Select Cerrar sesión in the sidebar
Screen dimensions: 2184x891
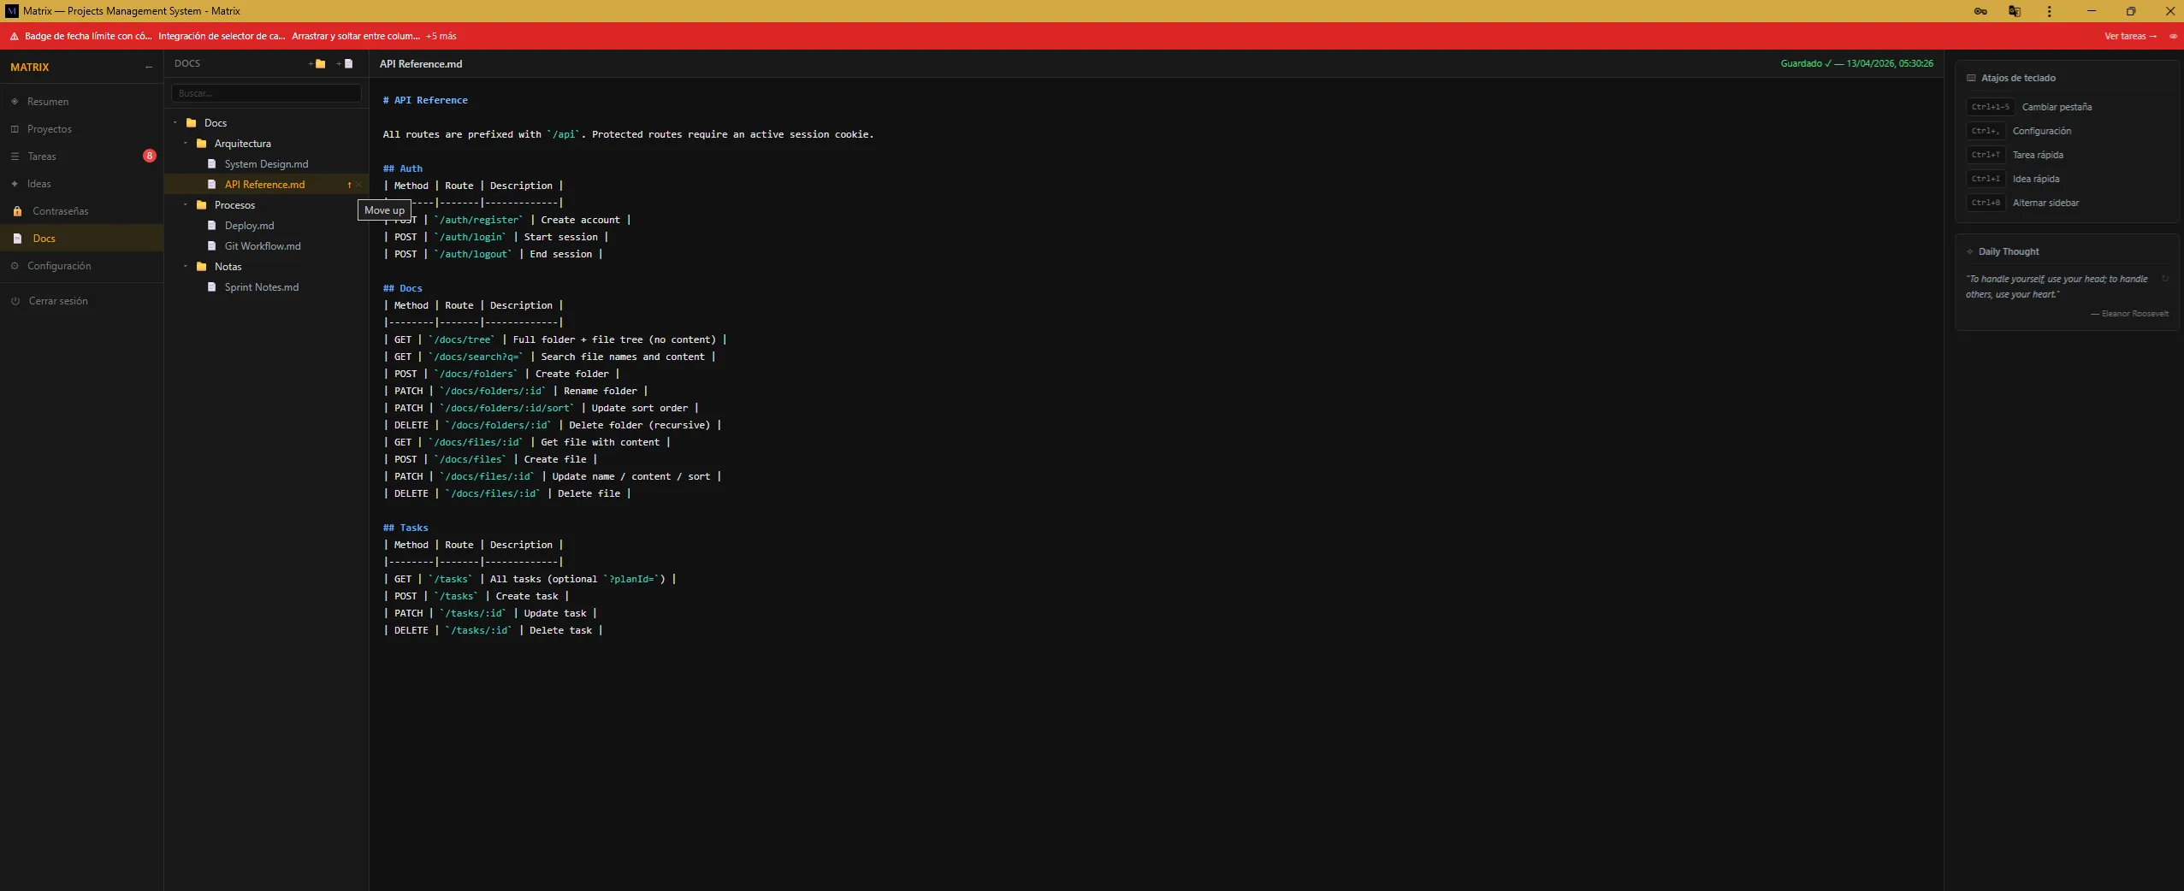56,300
